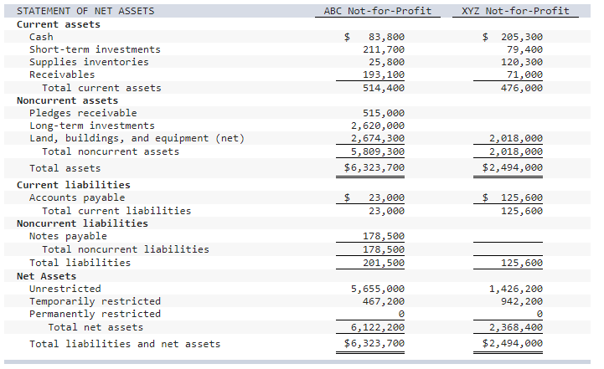
Task: Click the Total liabilities label
Action: click(80, 263)
